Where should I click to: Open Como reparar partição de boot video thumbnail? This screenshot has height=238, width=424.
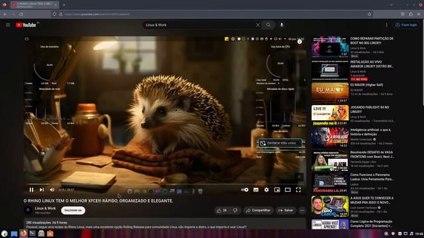coord(330,47)
